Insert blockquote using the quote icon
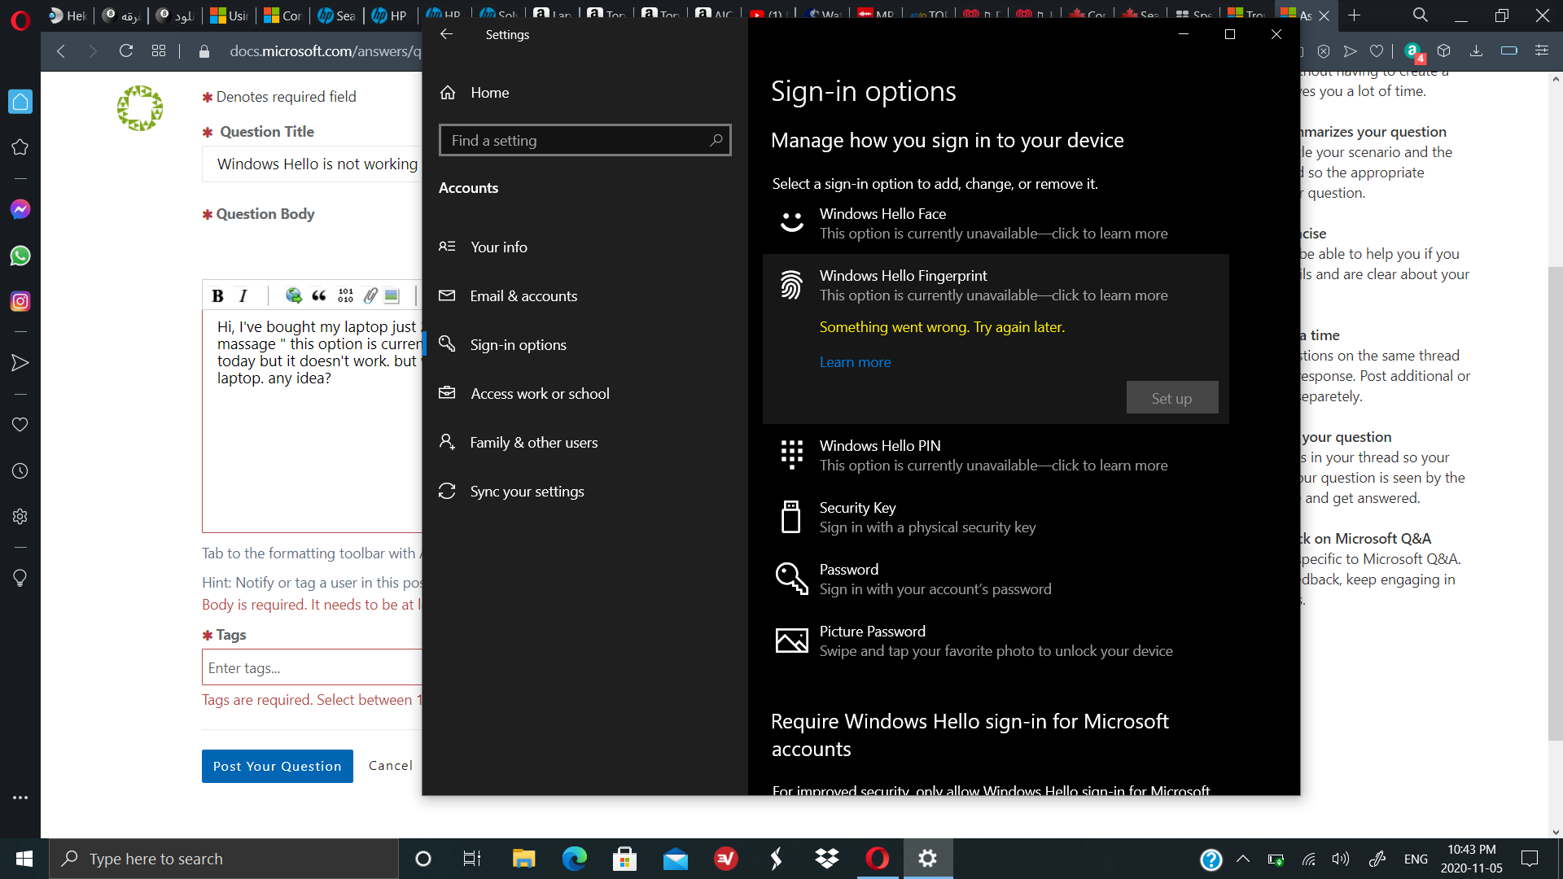 pos(319,295)
